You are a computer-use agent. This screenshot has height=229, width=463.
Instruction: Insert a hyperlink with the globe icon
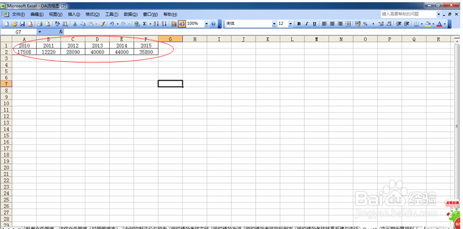click(137, 24)
